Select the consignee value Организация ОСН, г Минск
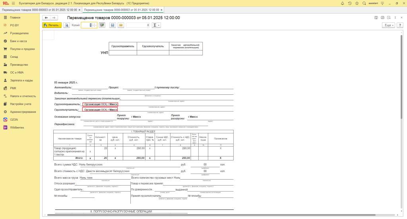This screenshot has height=219, width=407. tap(100, 110)
